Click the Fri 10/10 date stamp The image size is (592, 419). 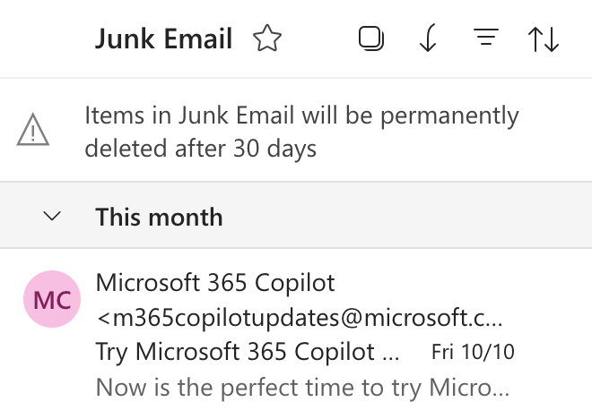[x=473, y=352]
